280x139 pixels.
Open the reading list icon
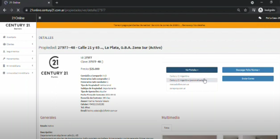[x=254, y=10]
